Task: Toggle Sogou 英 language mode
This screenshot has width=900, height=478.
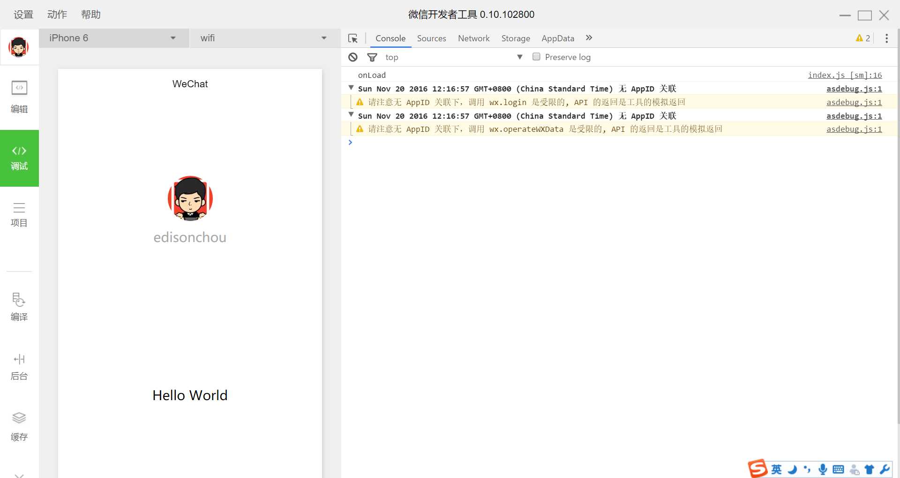Action: click(777, 470)
